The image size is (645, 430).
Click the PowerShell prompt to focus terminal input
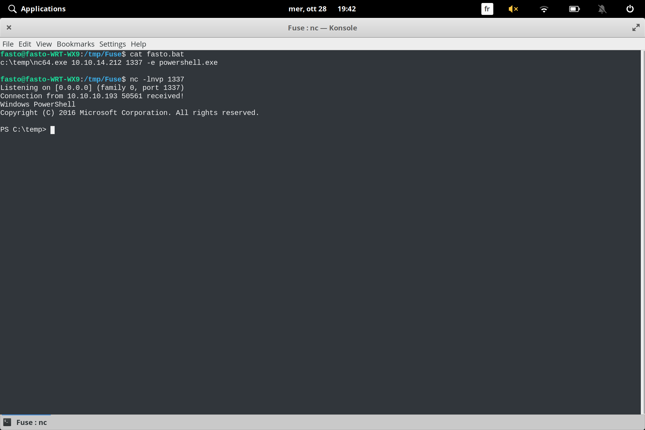[53, 130]
